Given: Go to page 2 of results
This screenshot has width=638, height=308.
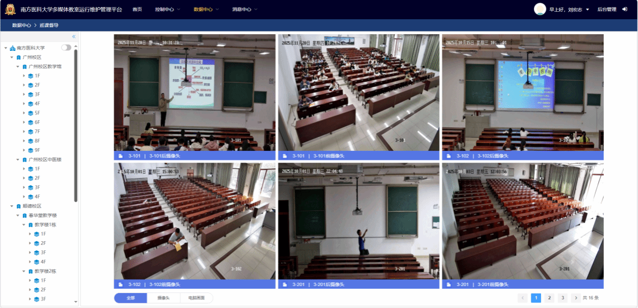Looking at the screenshot, I should 549,298.
